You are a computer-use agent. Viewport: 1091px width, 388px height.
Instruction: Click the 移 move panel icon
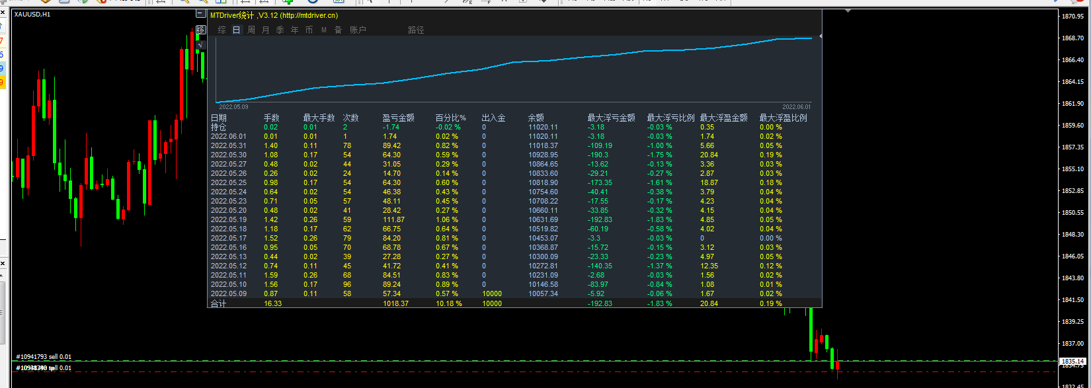click(201, 30)
